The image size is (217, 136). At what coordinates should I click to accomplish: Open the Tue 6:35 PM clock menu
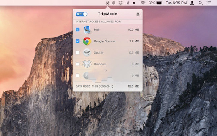176,3
